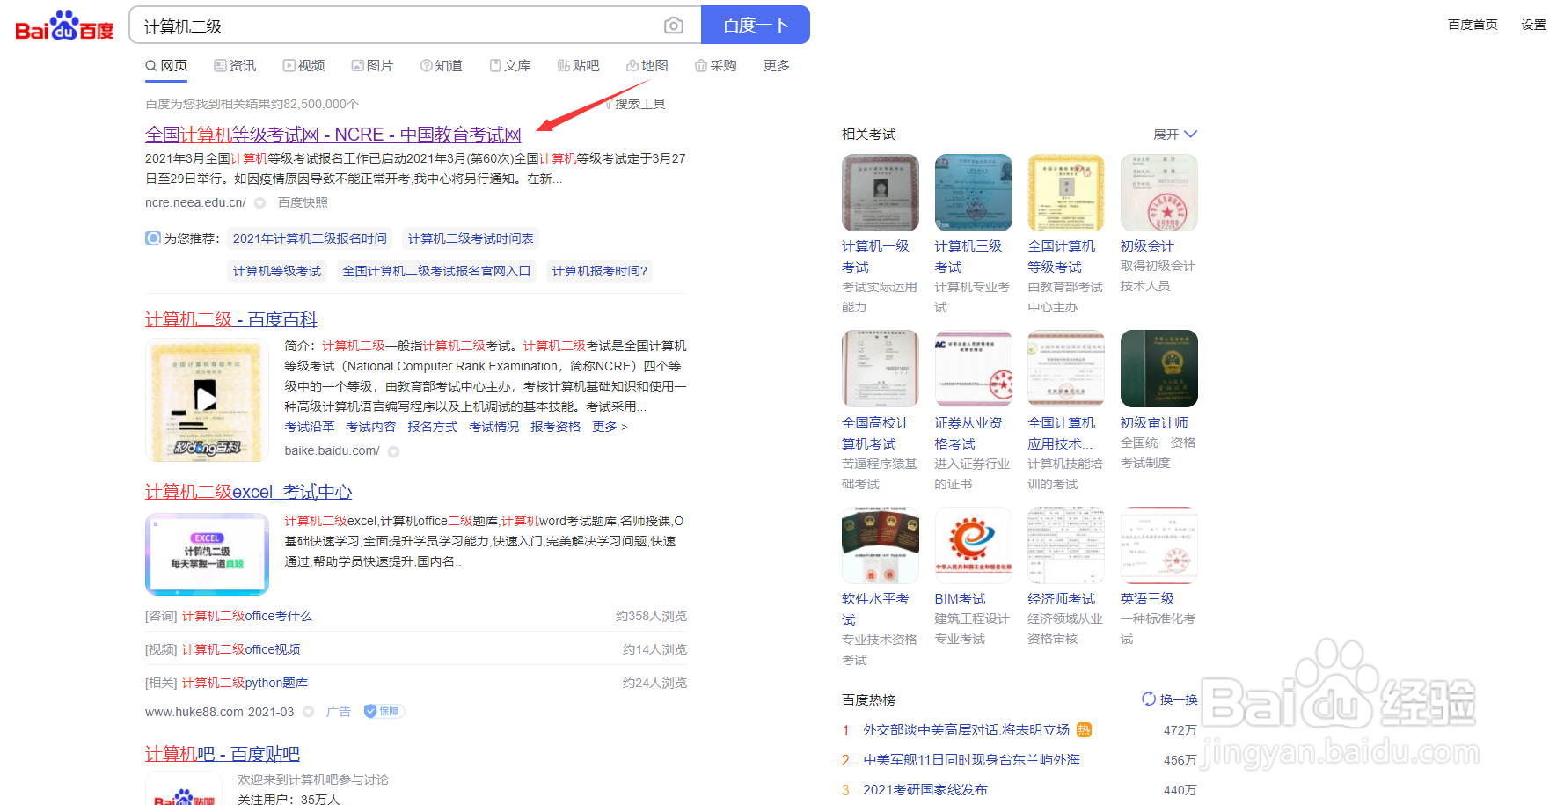
Task: Click the 百度一下 search button
Action: tap(756, 25)
